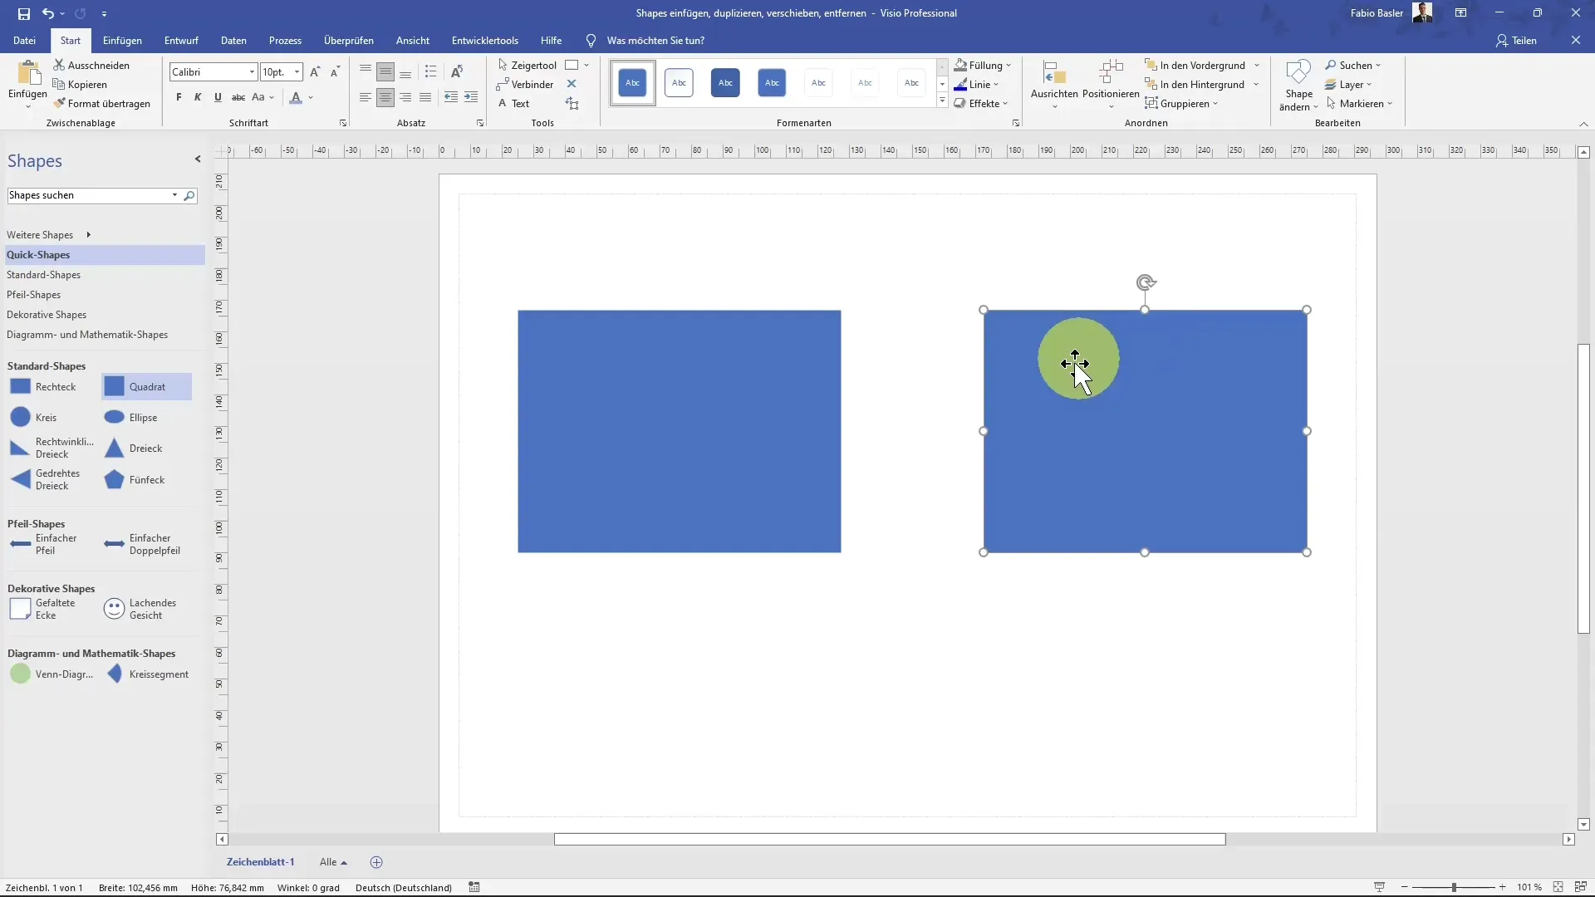Click the Shape ändern icon
The width and height of the screenshot is (1595, 897).
[1298, 85]
